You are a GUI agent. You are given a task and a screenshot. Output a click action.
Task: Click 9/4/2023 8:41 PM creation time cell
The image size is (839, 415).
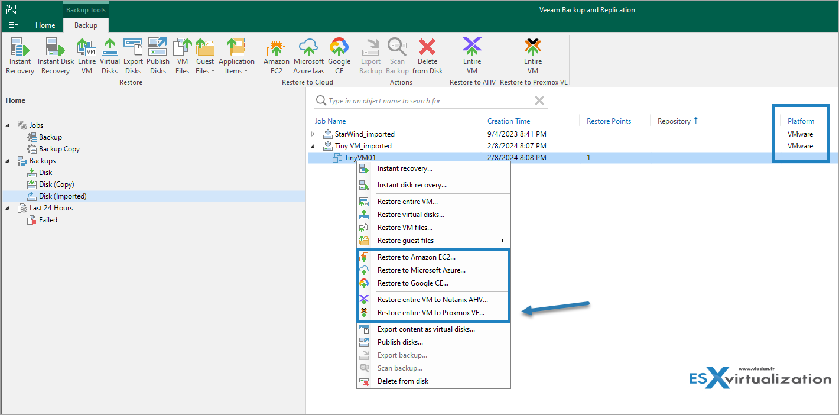[516, 134]
